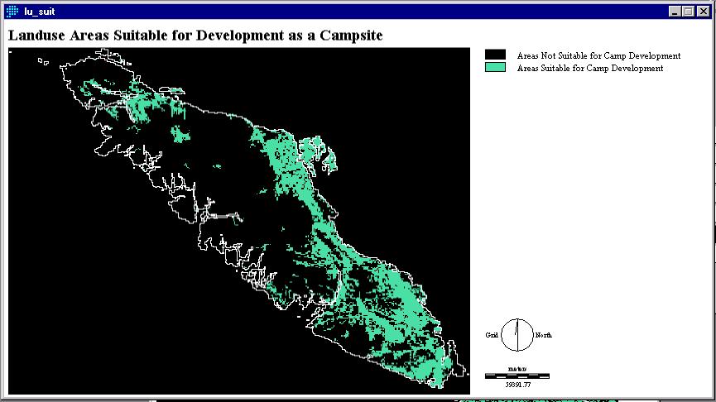
Task: Minimize the lu_suit map window
Action: [675, 12]
